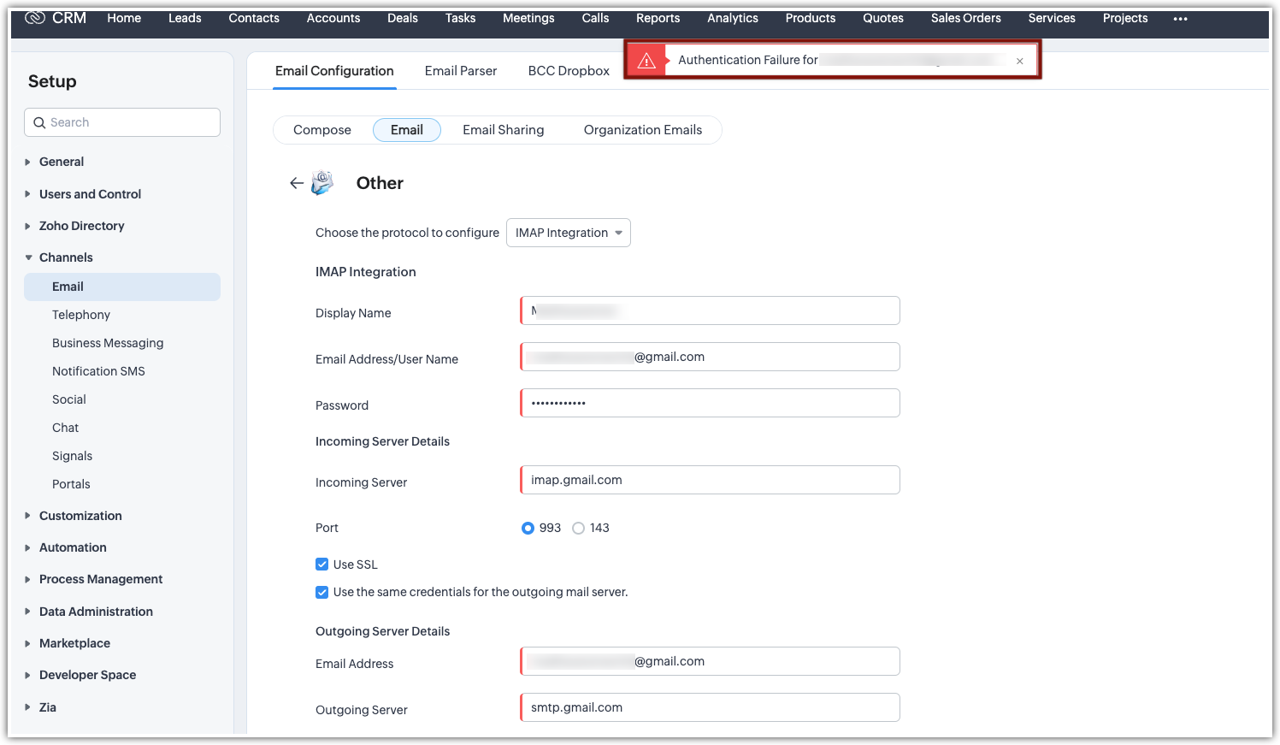
Task: Select port 993 radio button
Action: point(528,528)
